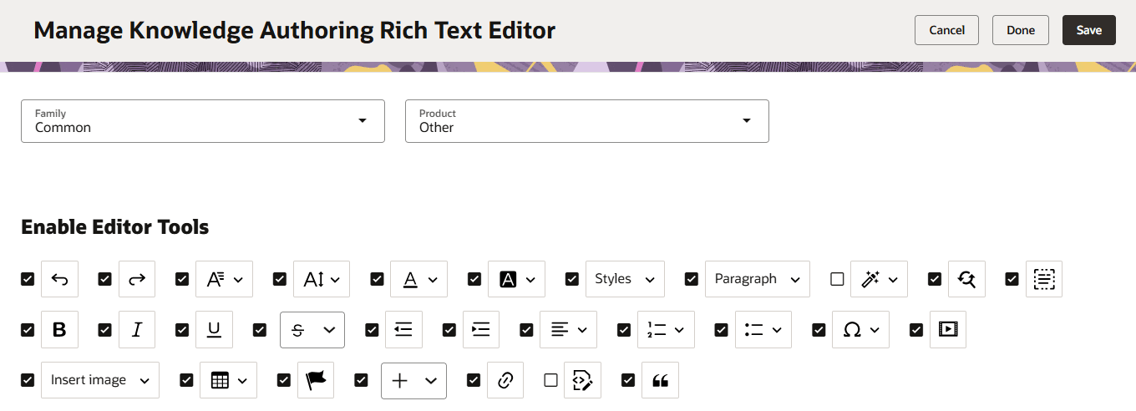
Task: Click the plus insert tool icon
Action: click(400, 380)
